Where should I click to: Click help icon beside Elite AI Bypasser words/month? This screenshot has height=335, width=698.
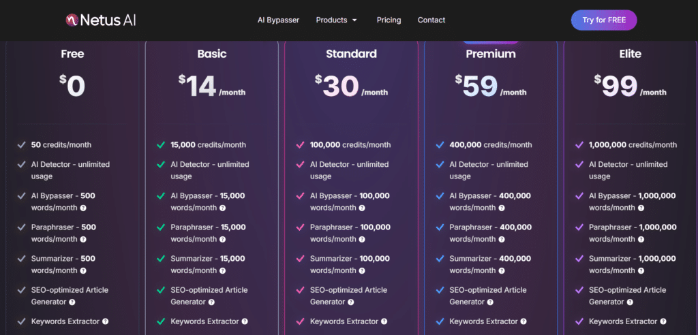pyautogui.click(x=641, y=208)
